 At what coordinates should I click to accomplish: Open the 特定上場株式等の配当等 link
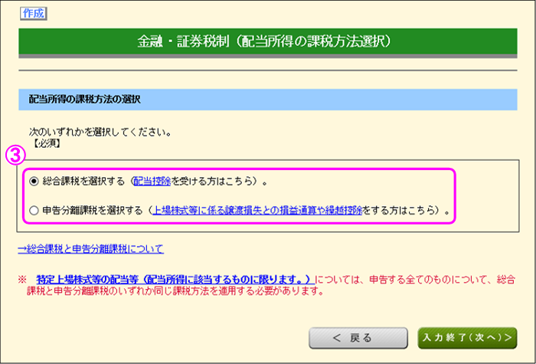[175, 280]
